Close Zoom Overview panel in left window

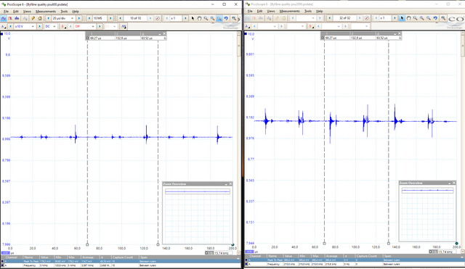pos(230,183)
